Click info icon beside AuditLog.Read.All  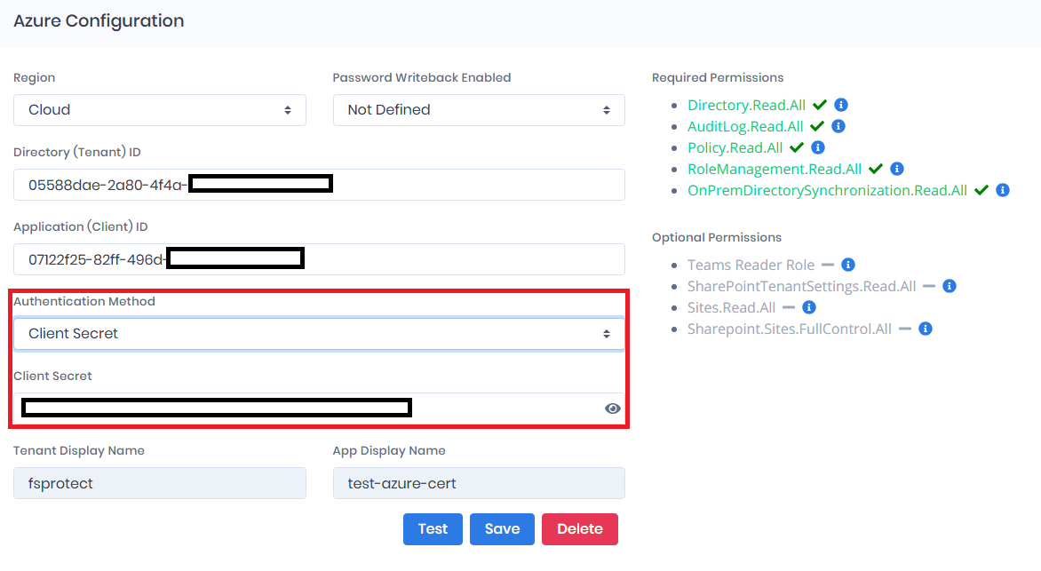click(x=838, y=127)
